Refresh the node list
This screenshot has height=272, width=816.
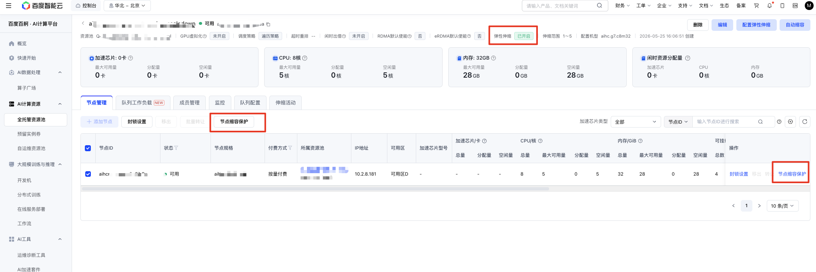click(805, 122)
